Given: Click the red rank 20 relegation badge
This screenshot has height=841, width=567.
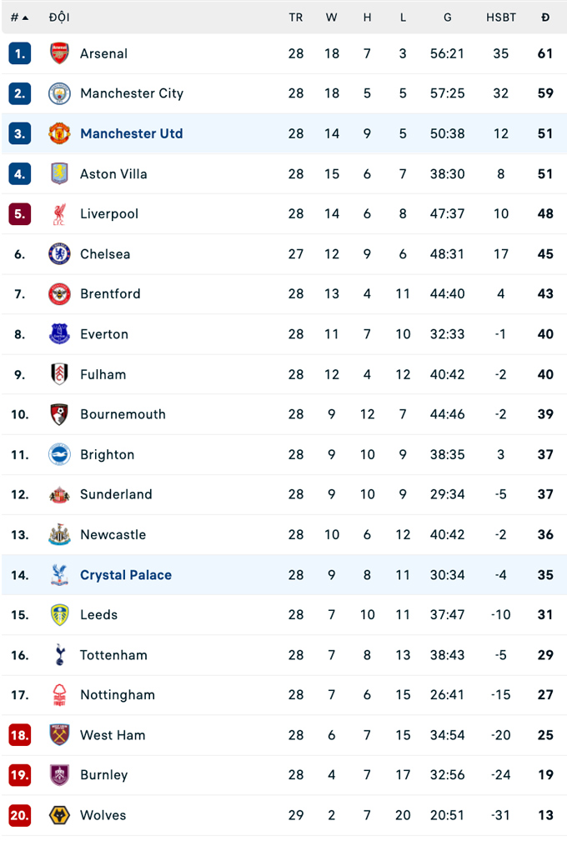Looking at the screenshot, I should click(20, 815).
